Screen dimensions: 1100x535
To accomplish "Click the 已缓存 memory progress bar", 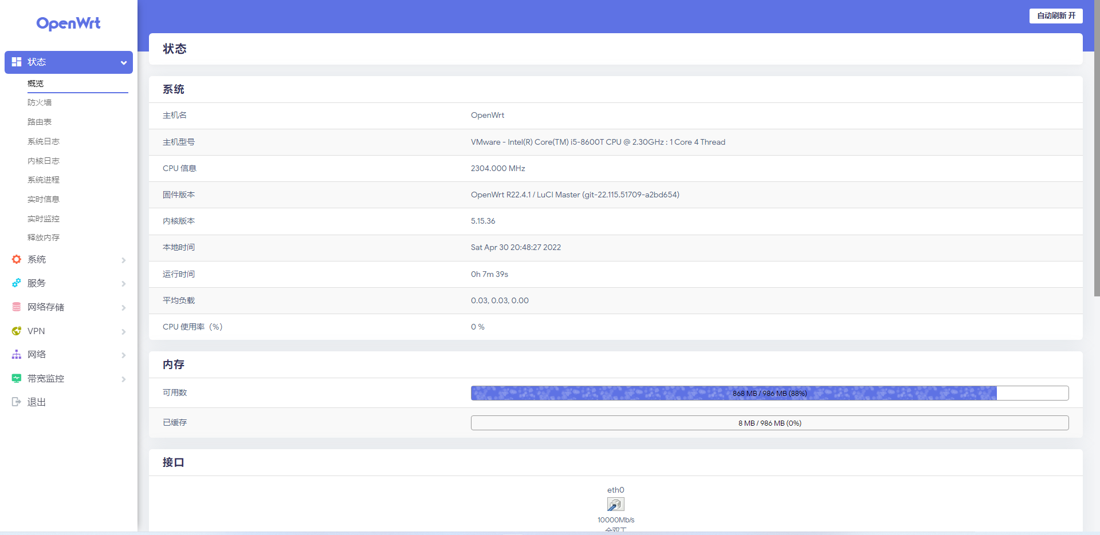I will point(769,423).
